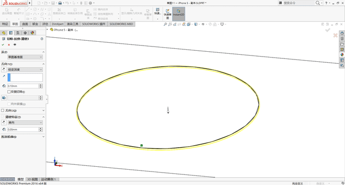Open the DimXpertManager crosshair tab icon
This screenshot has width=345, height=185.
[25, 33]
